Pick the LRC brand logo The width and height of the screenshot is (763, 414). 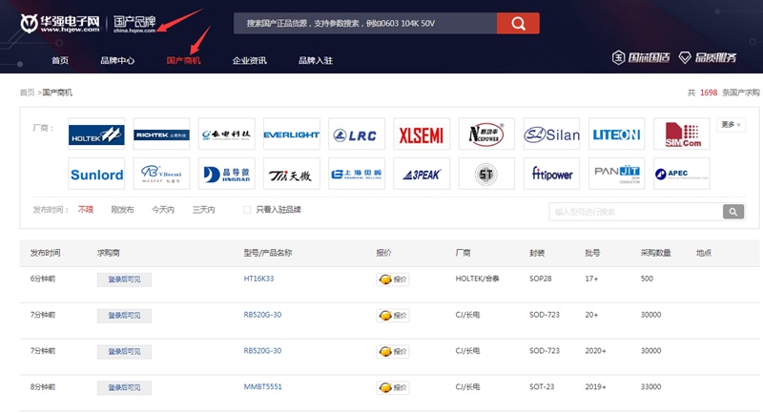(357, 134)
